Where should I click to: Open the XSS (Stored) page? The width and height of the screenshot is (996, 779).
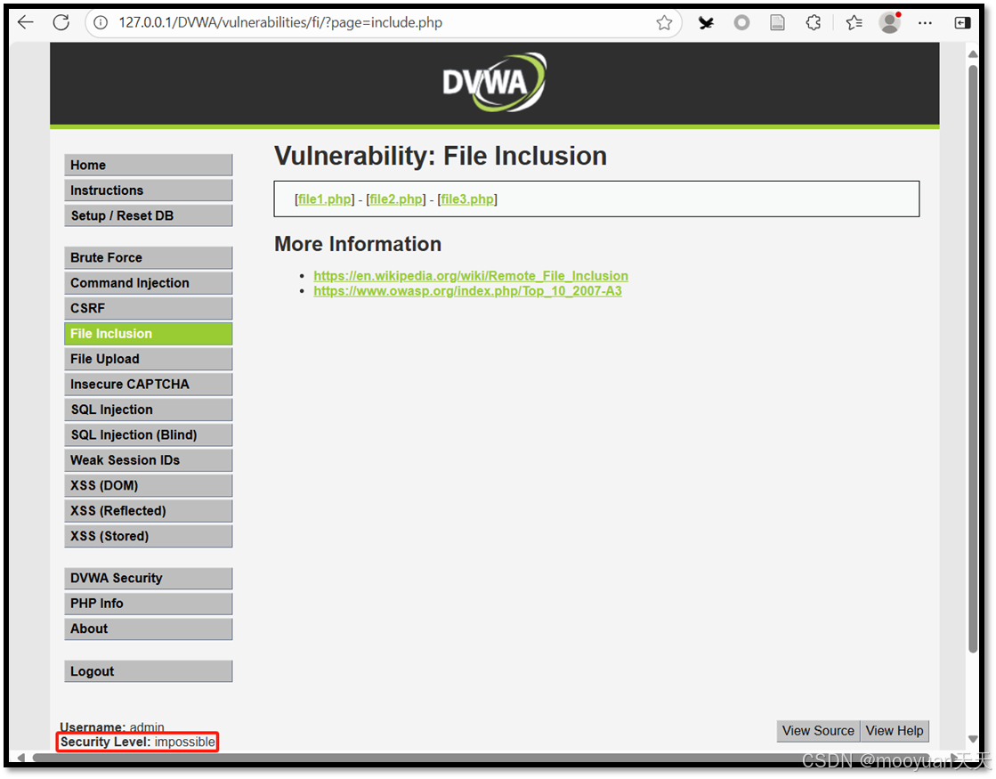148,536
